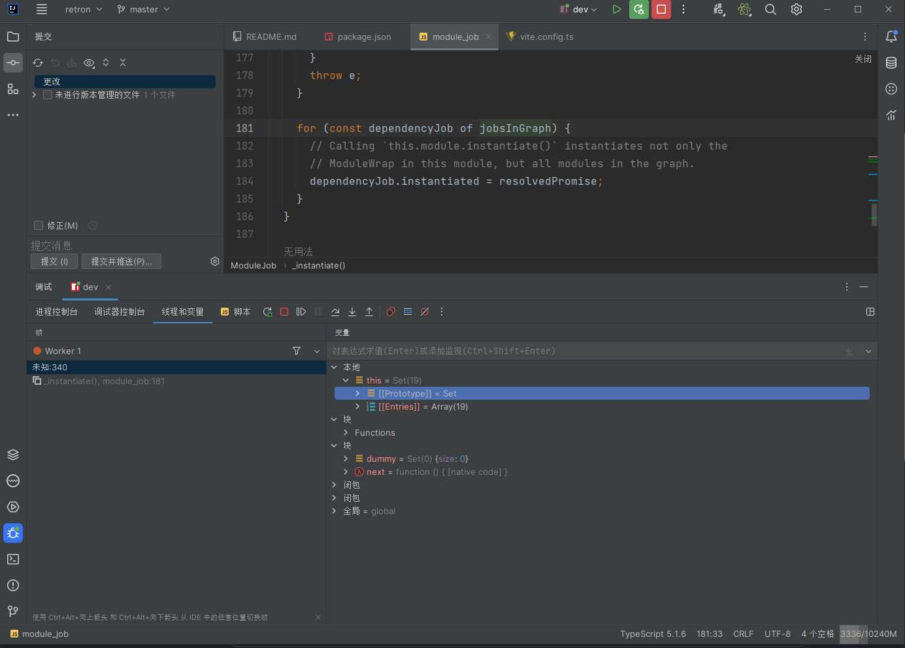Enable the Amend (修正) checkbox
Screen dimensions: 905x648
(39, 225)
